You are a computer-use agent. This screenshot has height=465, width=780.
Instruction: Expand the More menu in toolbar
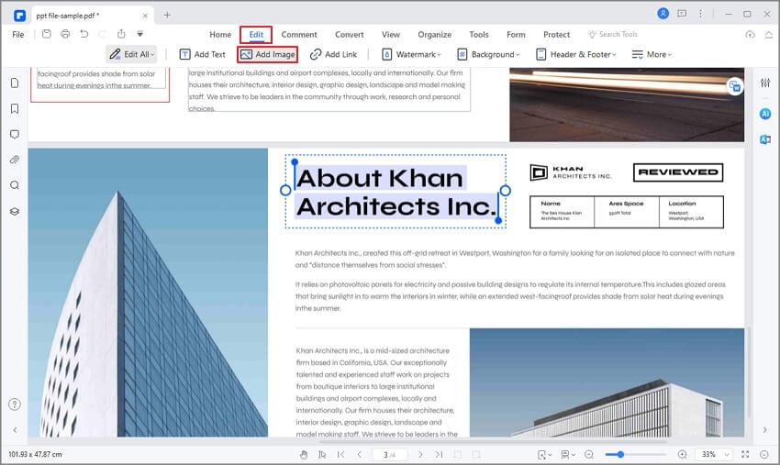(x=652, y=54)
